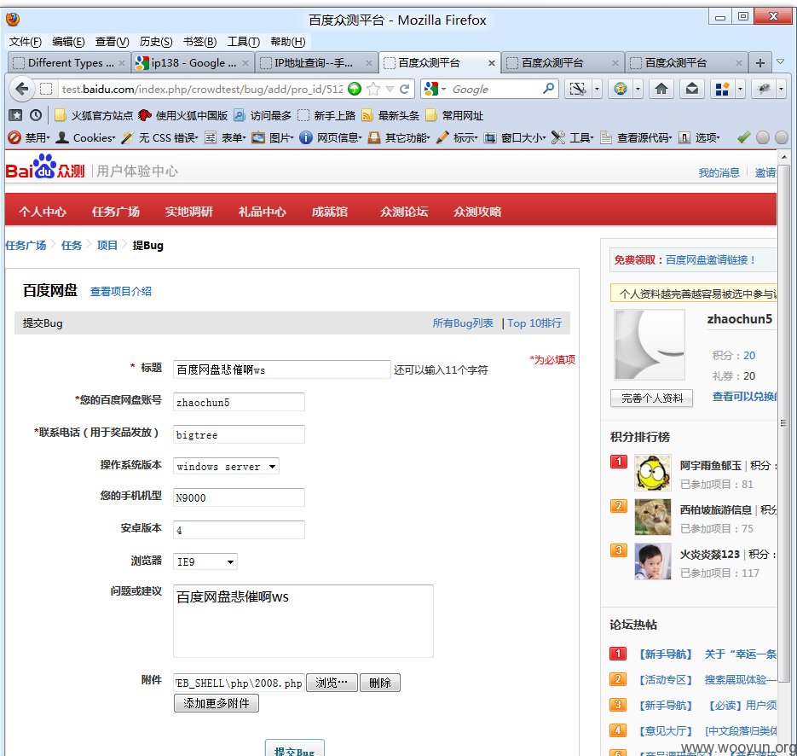797x756 pixels.
Task: Click the address bar URL field
Action: (x=204, y=89)
